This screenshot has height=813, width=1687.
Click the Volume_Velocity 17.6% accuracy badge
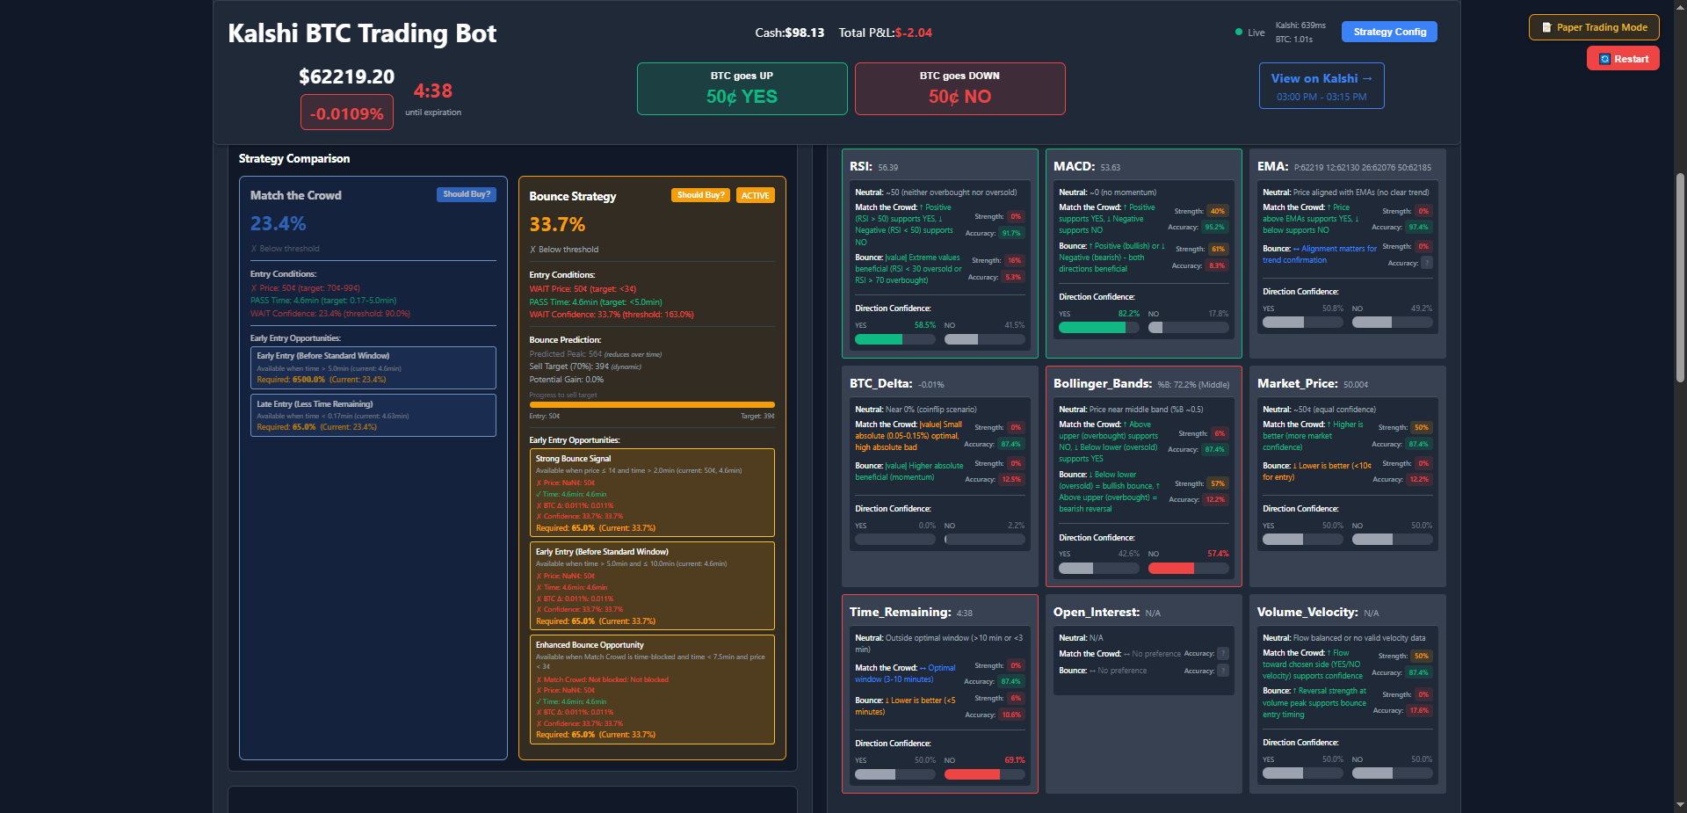pos(1419,710)
